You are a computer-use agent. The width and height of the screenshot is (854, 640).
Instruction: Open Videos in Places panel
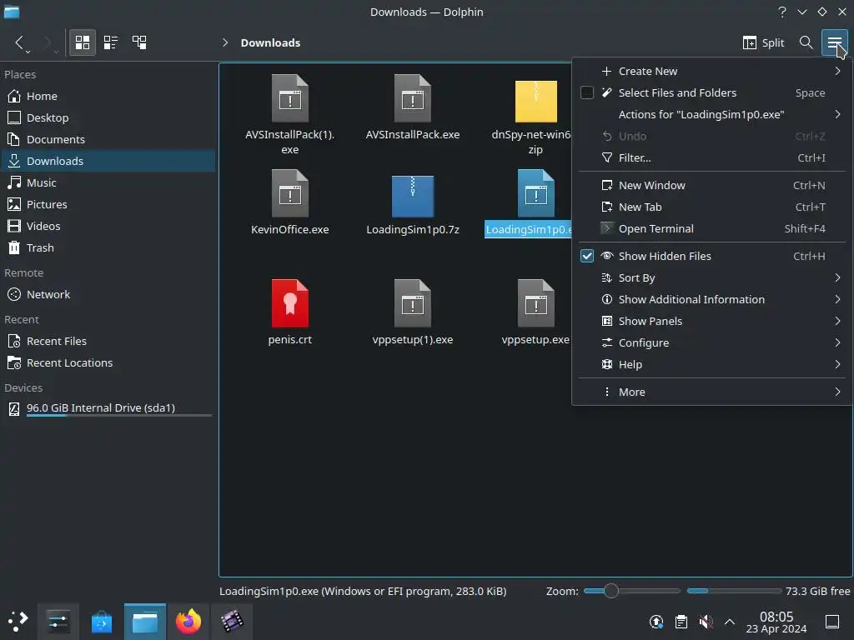click(109, 226)
